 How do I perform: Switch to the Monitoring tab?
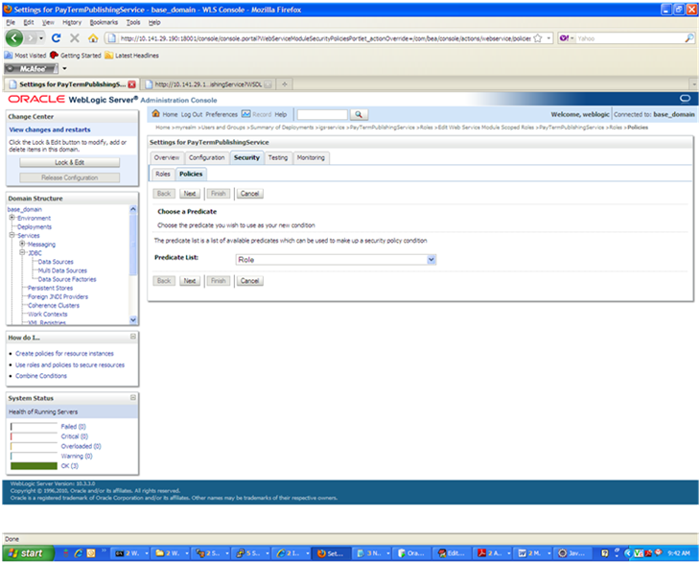(x=311, y=157)
